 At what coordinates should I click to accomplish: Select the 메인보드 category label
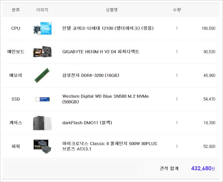click(x=16, y=52)
